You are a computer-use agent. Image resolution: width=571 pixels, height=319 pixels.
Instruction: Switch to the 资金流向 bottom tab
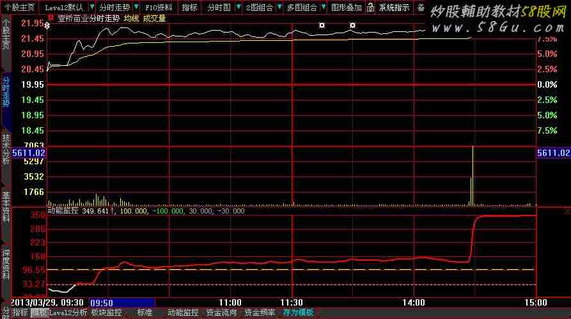coord(221,313)
